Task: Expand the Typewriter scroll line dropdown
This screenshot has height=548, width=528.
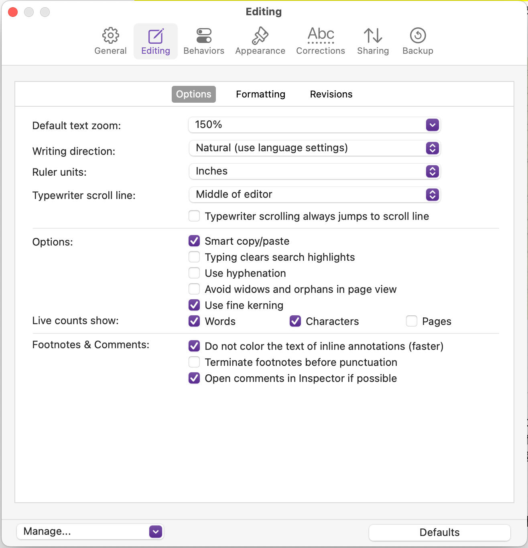Action: 314,195
